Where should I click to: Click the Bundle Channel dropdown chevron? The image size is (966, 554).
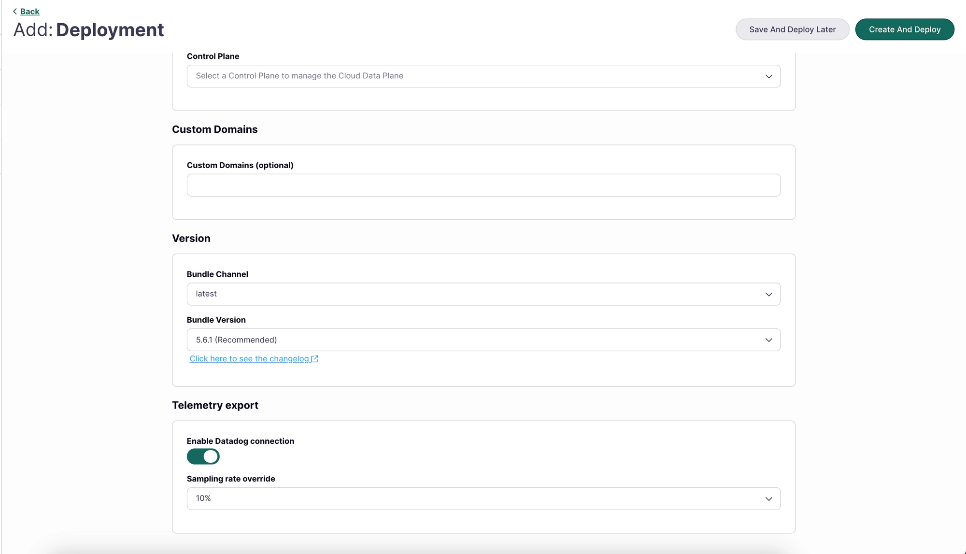pyautogui.click(x=768, y=294)
